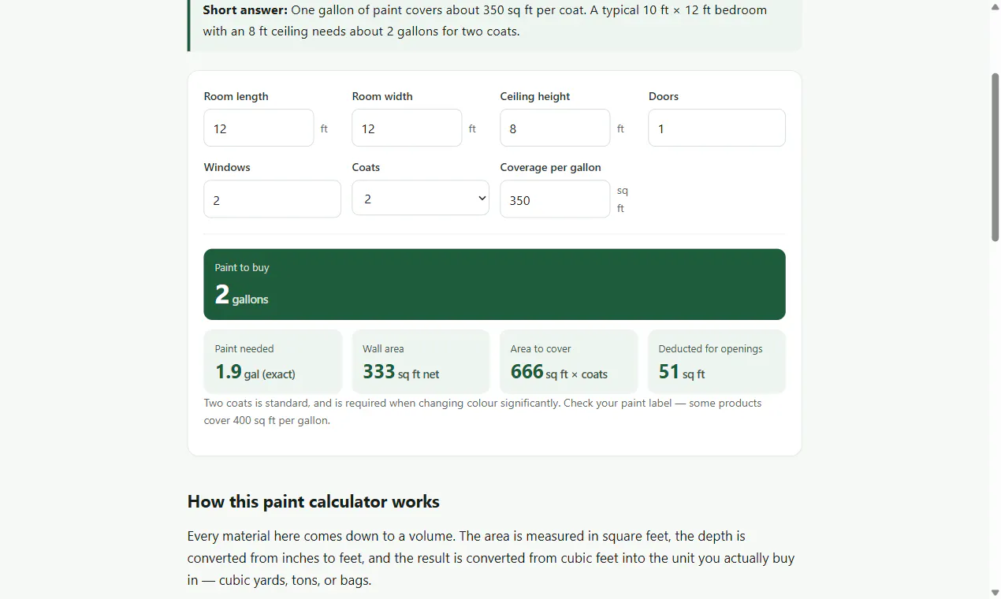Click the '333 sq ft net' Wall area value
Image resolution: width=1001 pixels, height=599 pixels.
point(401,372)
